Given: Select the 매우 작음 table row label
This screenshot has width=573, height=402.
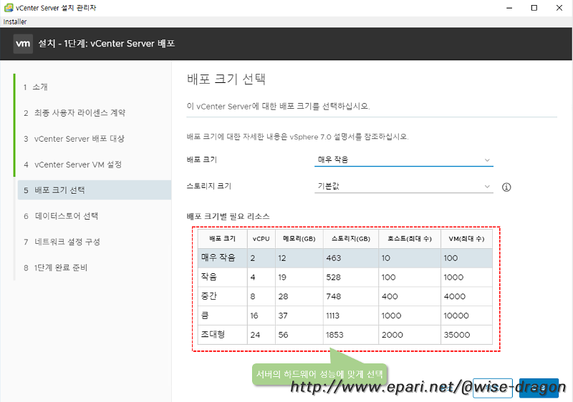Looking at the screenshot, I should point(218,258).
